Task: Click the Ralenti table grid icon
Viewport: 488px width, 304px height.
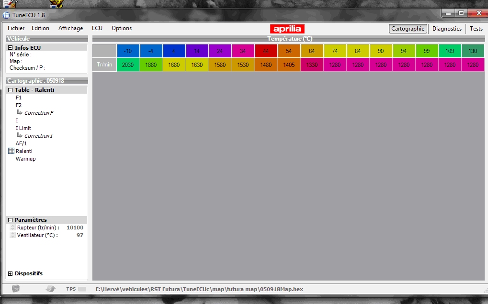Action: [x=11, y=151]
